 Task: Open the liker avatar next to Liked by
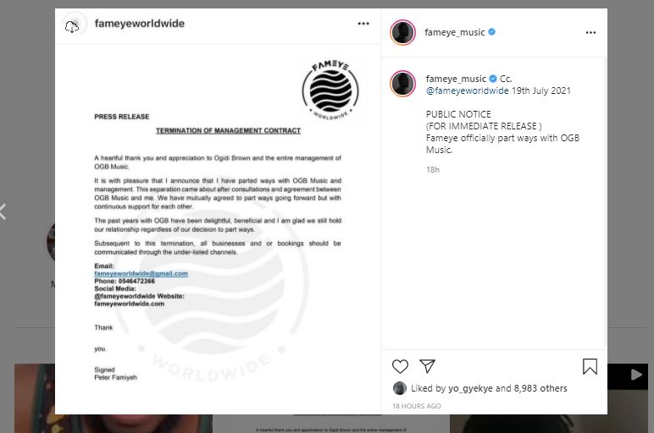coord(400,388)
